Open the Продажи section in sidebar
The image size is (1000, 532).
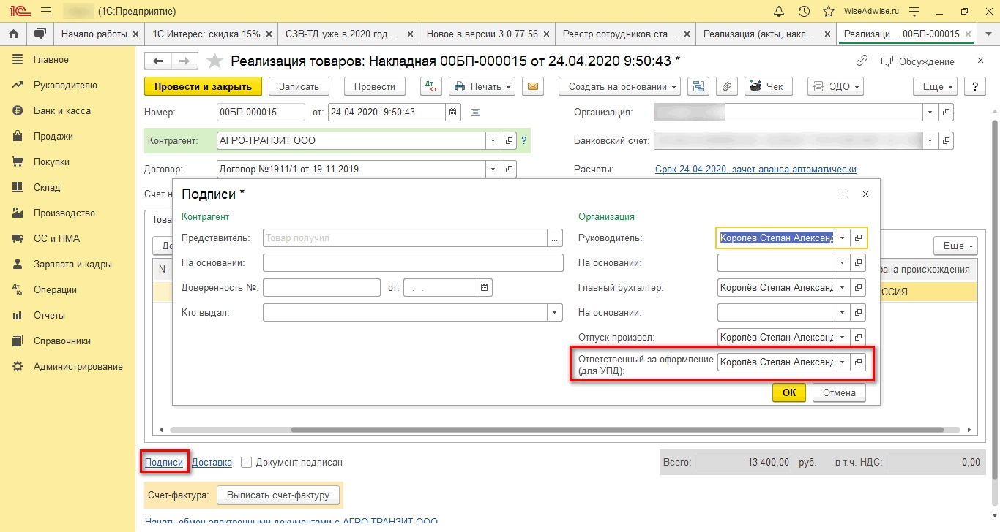click(x=53, y=136)
